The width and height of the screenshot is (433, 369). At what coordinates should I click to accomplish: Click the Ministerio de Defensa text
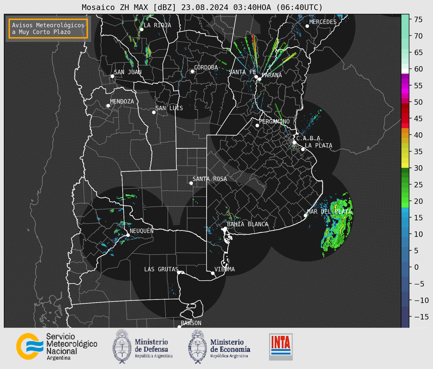pyautogui.click(x=151, y=346)
